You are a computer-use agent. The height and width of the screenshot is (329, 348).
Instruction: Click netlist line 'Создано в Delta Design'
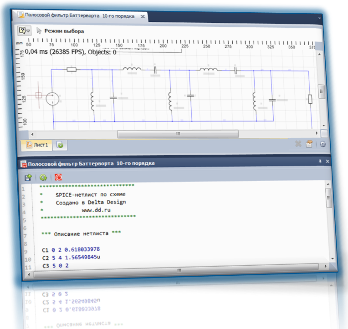pos(91,202)
